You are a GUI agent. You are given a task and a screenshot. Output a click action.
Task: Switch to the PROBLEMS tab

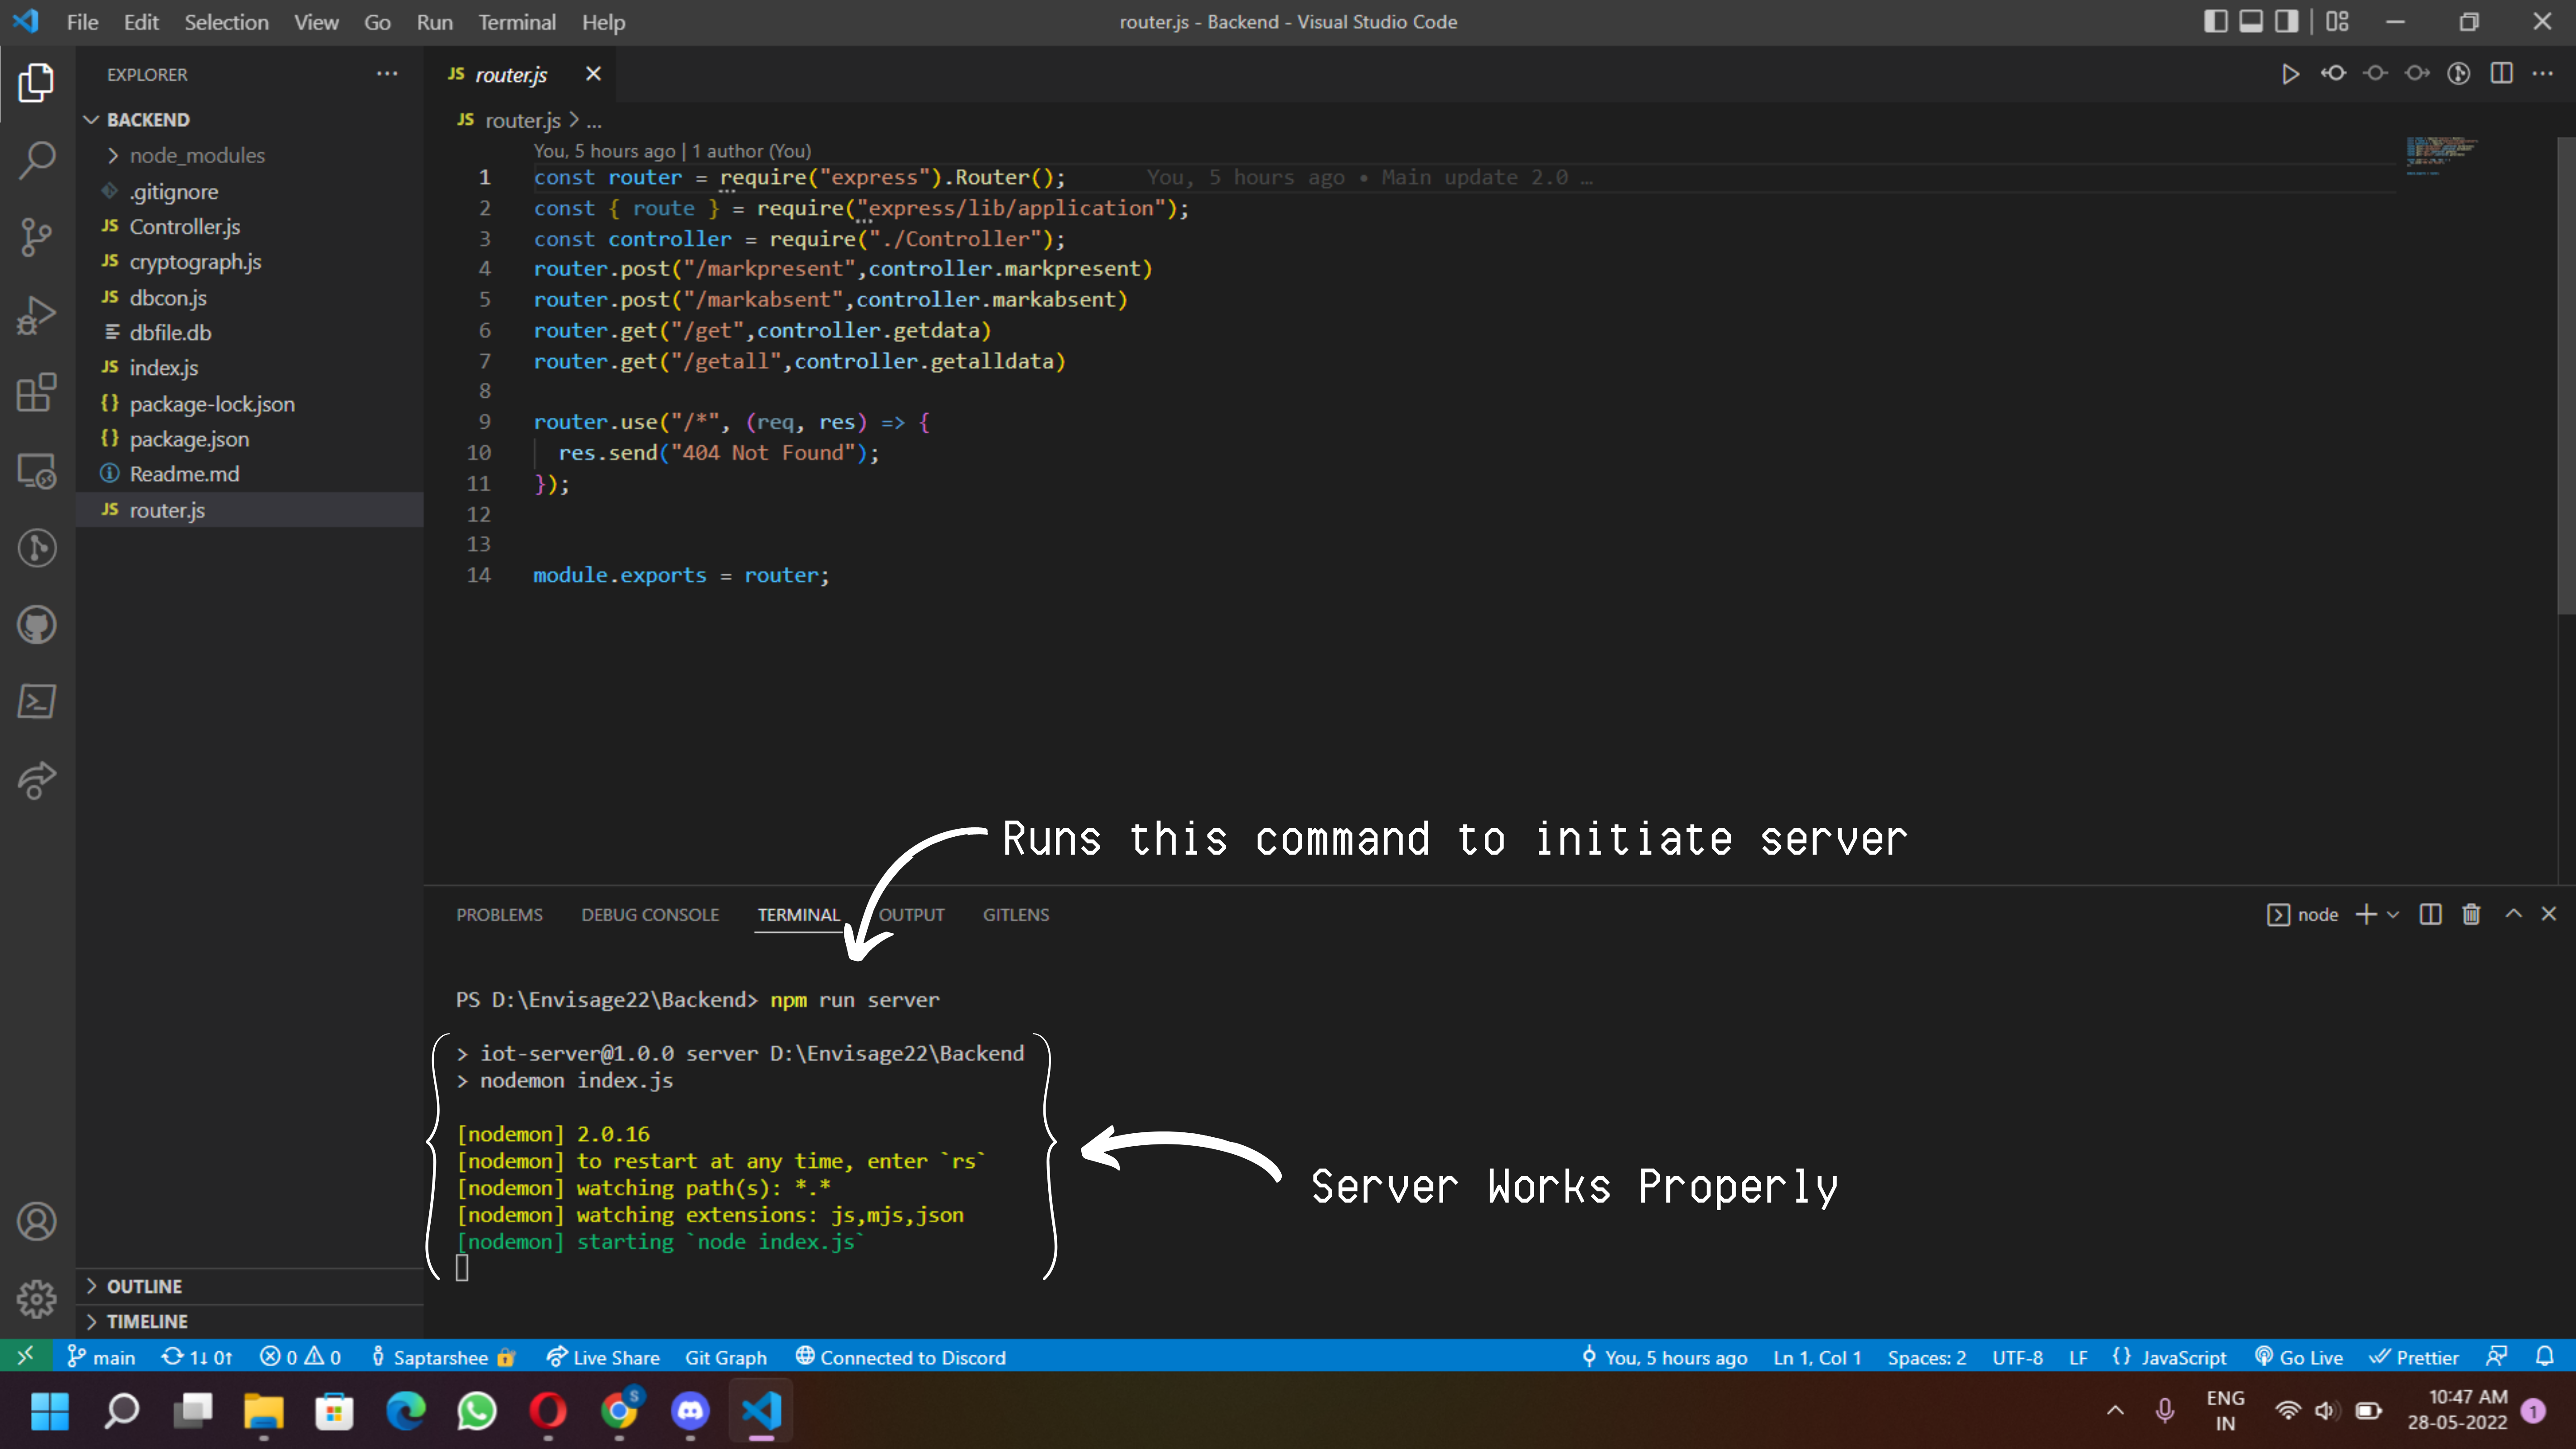499,914
